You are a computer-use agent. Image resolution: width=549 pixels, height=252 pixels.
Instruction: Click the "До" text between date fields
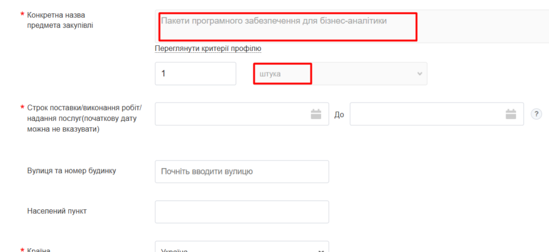tap(339, 115)
